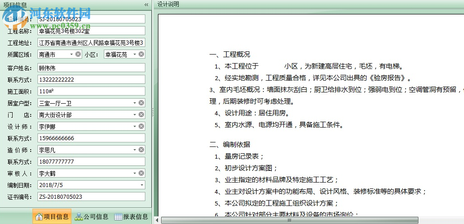The image size is (464, 224).
Task: Switch to the 项目信息 tab
Action: pyautogui.click(x=52, y=217)
